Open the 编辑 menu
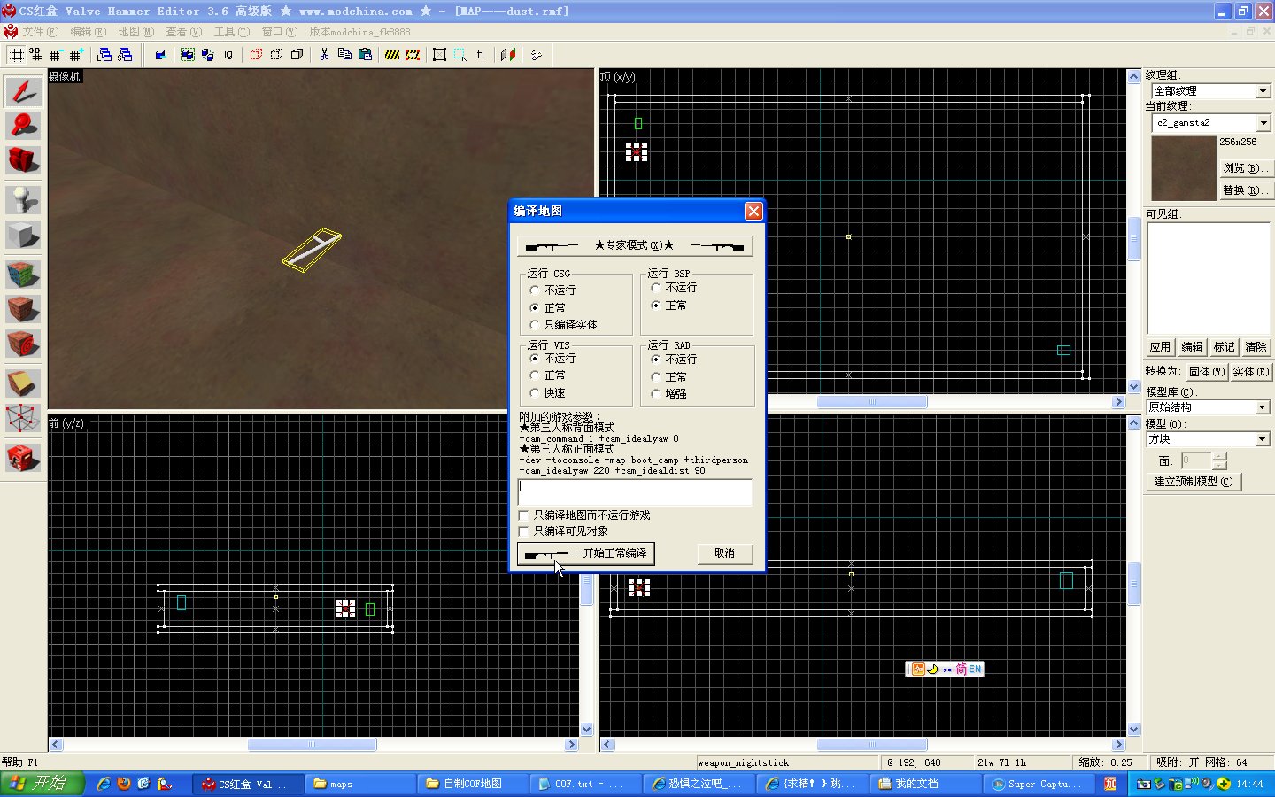Viewport: 1275px width, 797px height. (88, 32)
